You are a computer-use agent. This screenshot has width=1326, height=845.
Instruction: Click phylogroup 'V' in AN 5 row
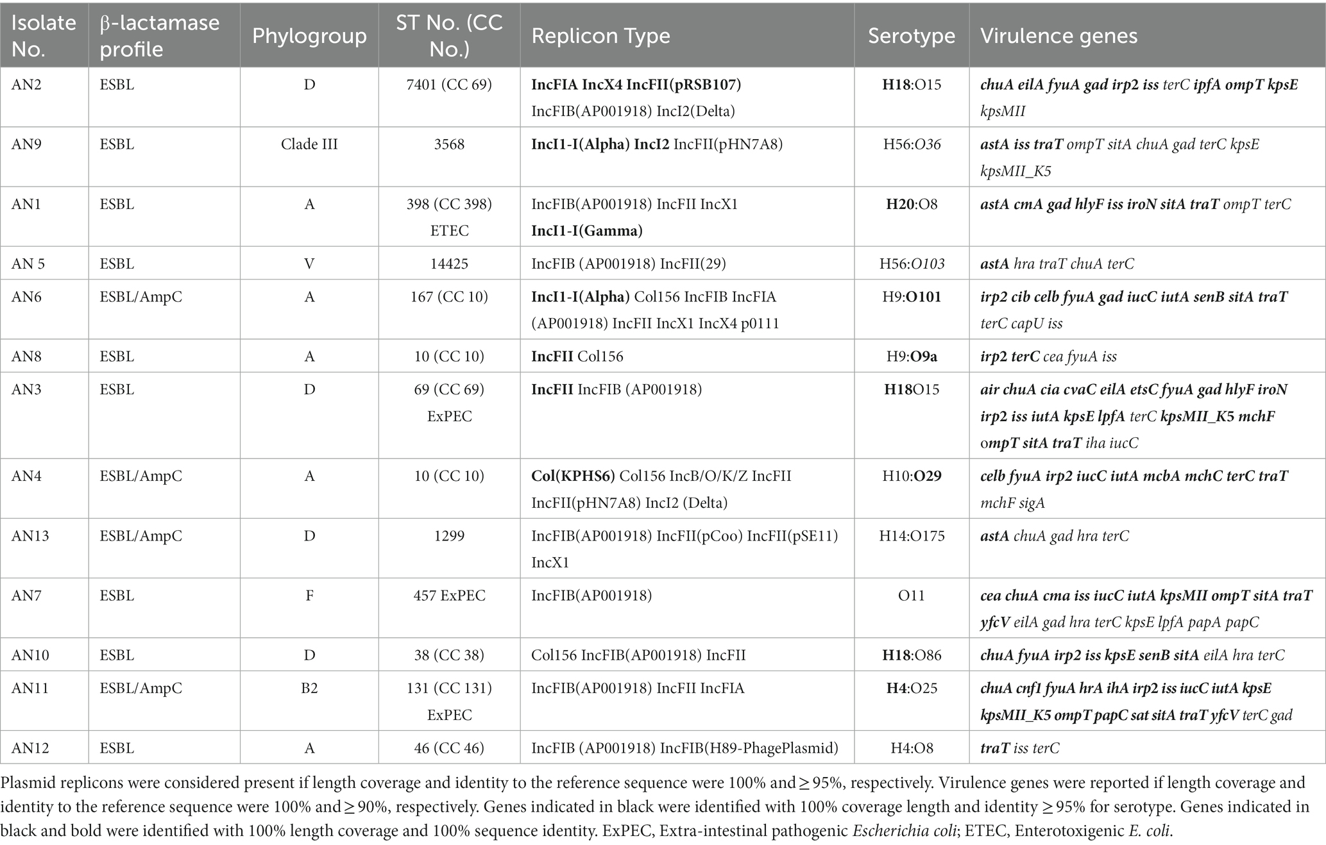[x=309, y=264]
